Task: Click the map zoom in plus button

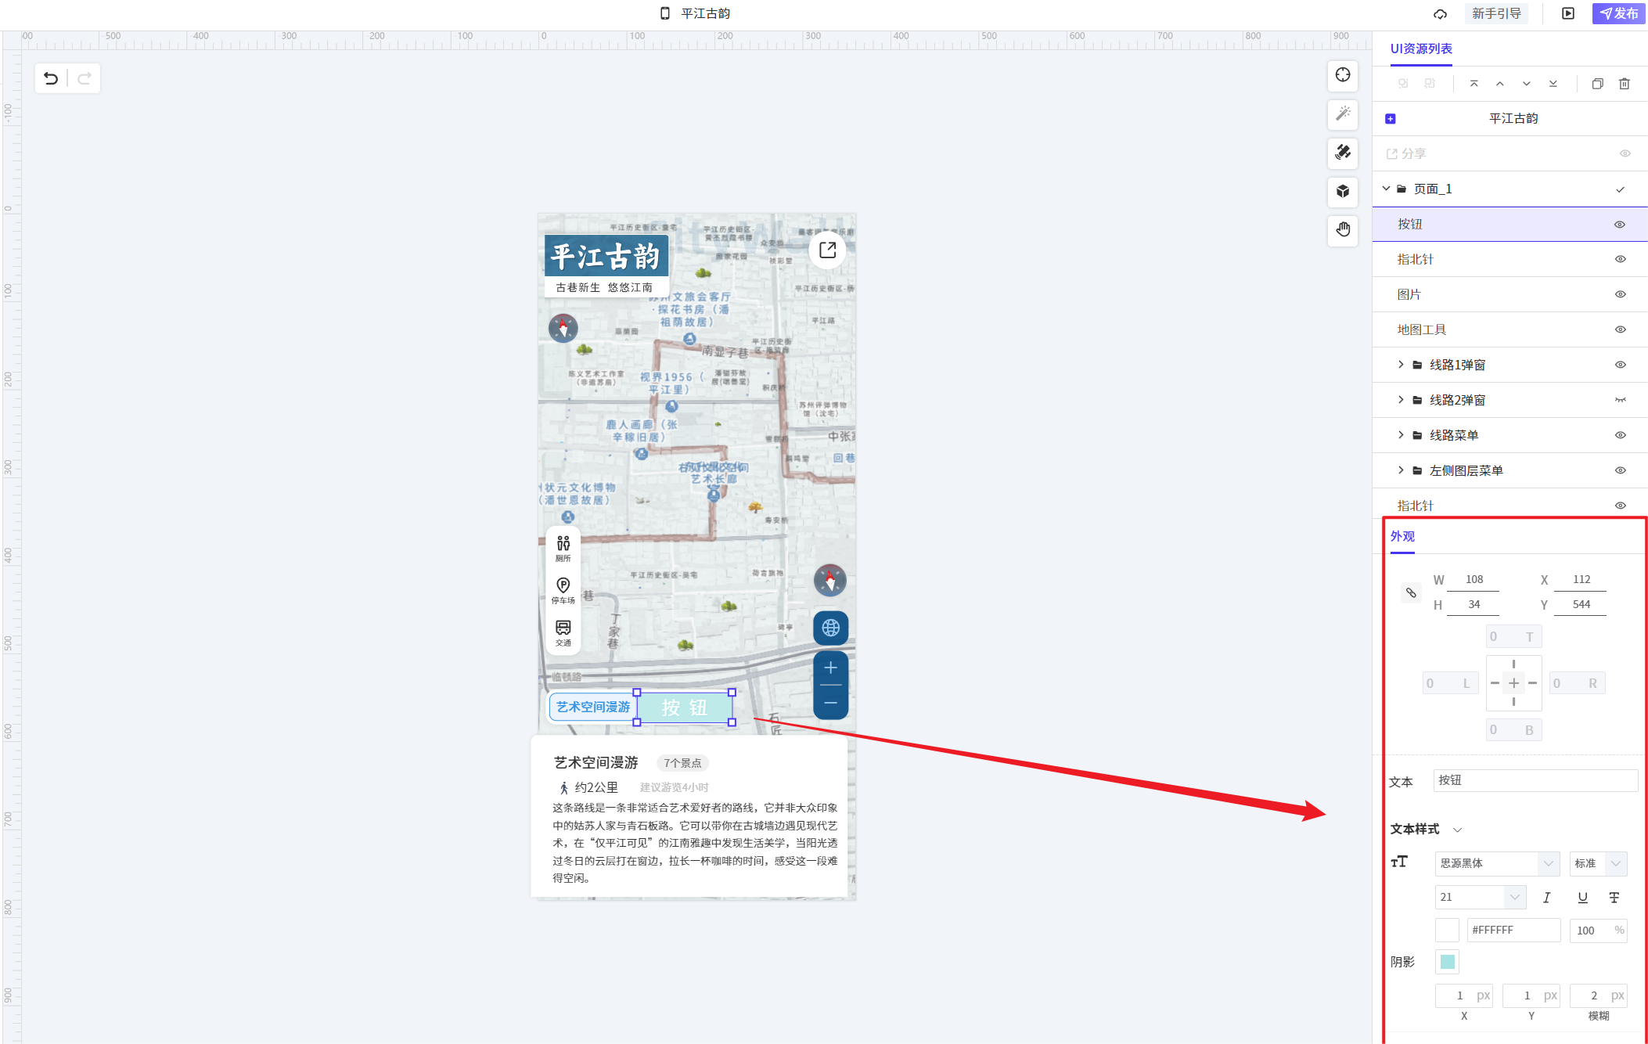Action: [x=831, y=668]
